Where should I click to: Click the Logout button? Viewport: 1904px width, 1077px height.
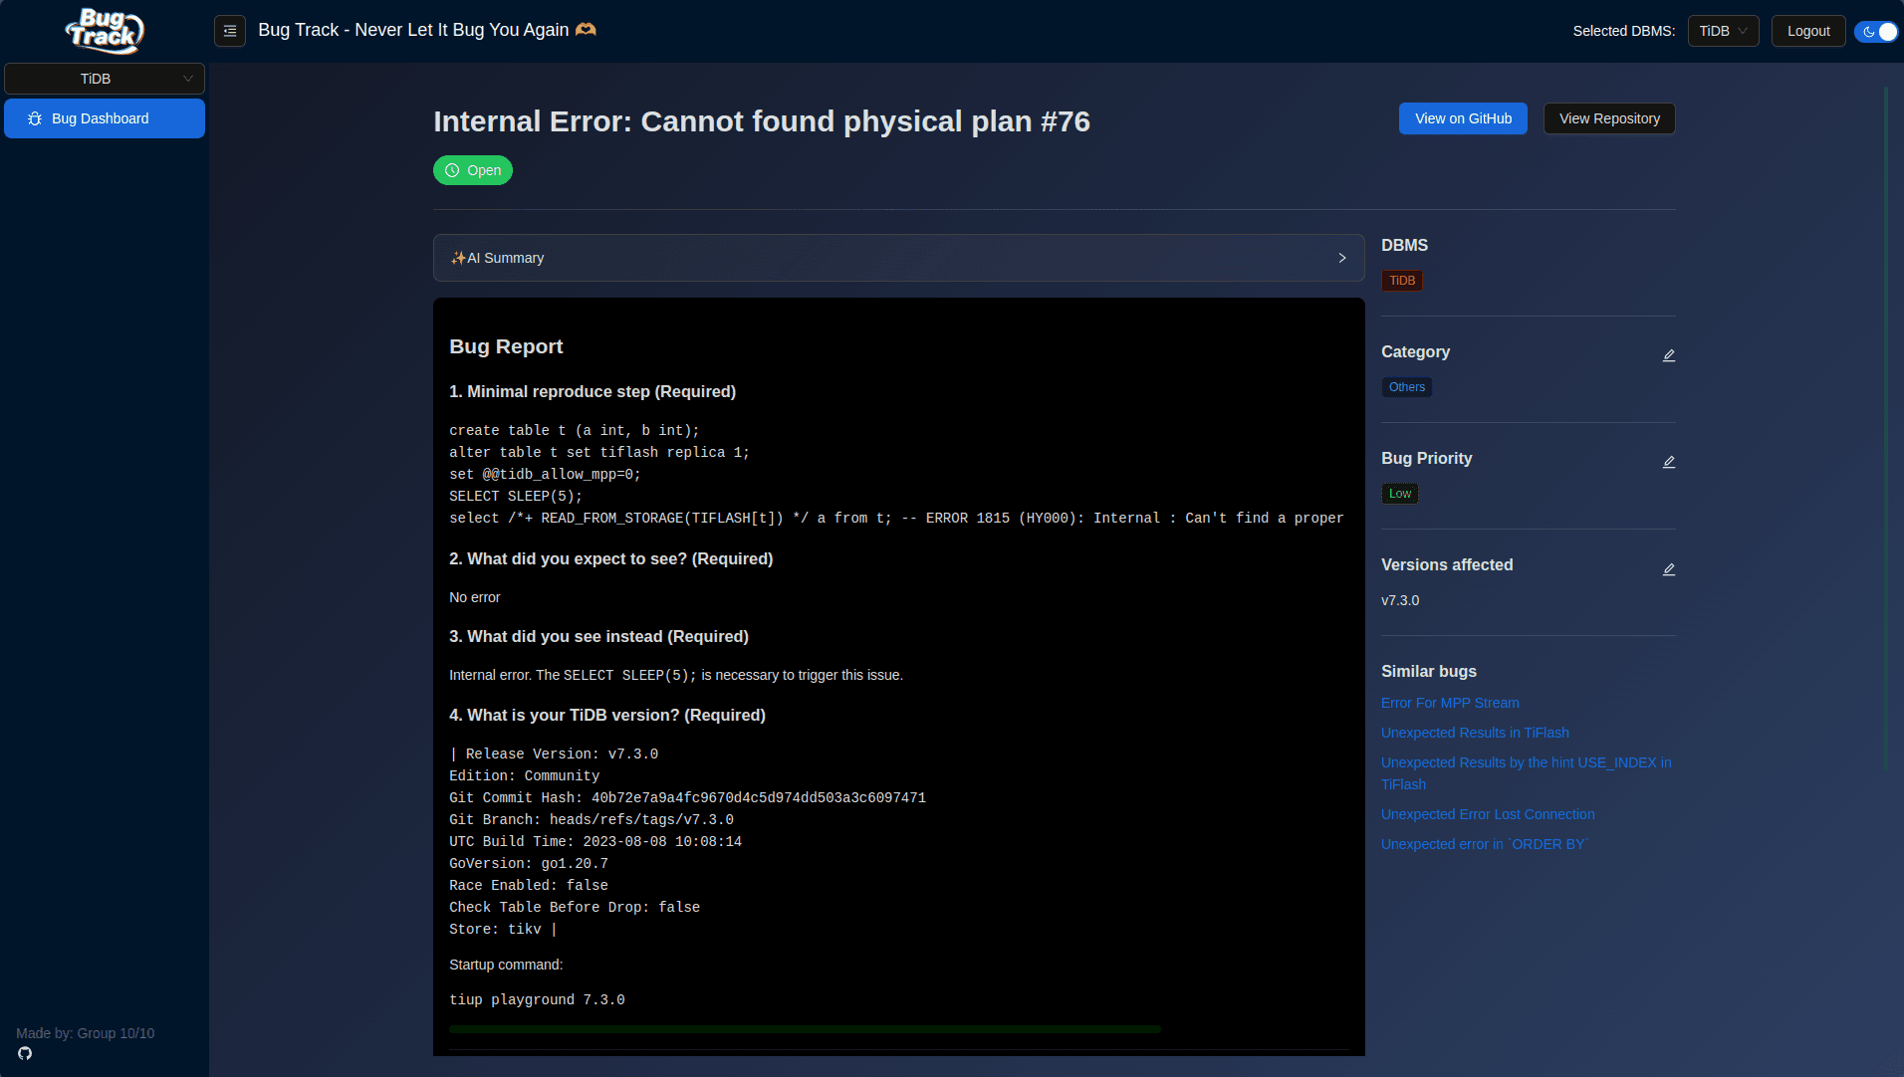pyautogui.click(x=1807, y=31)
